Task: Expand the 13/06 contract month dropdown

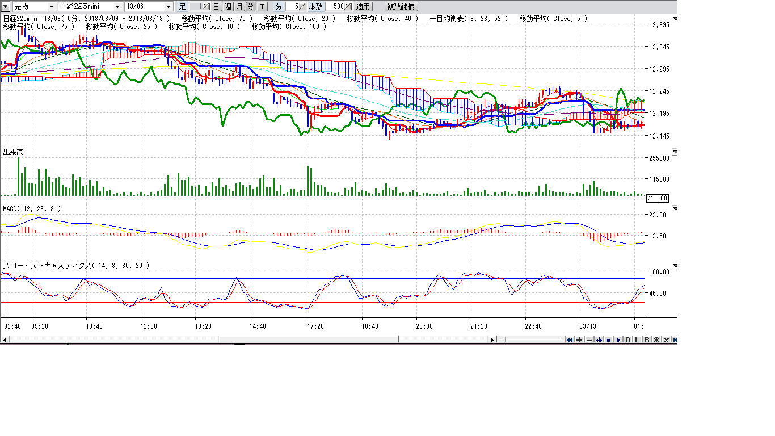Action: coord(149,7)
